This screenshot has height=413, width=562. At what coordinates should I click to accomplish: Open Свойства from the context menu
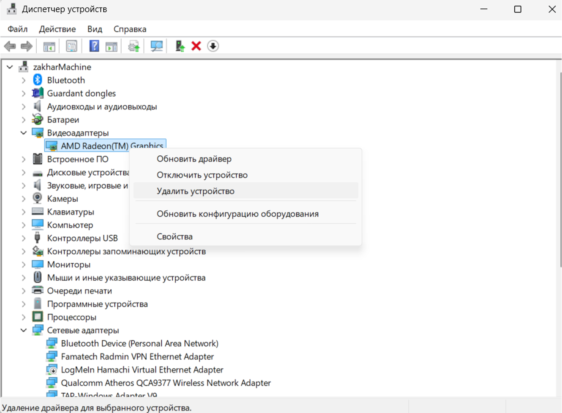(175, 236)
